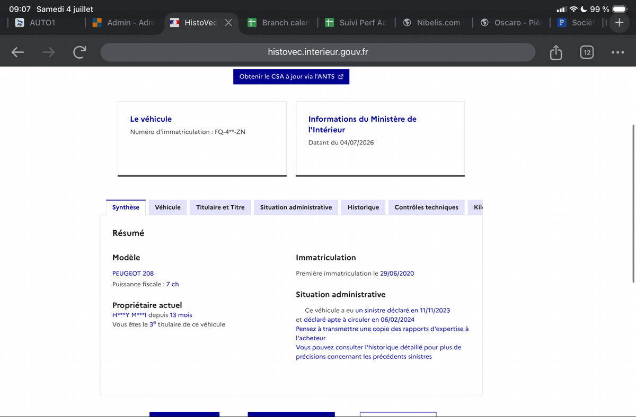
Task: Open the Situation administrative tab
Action: pyautogui.click(x=296, y=207)
